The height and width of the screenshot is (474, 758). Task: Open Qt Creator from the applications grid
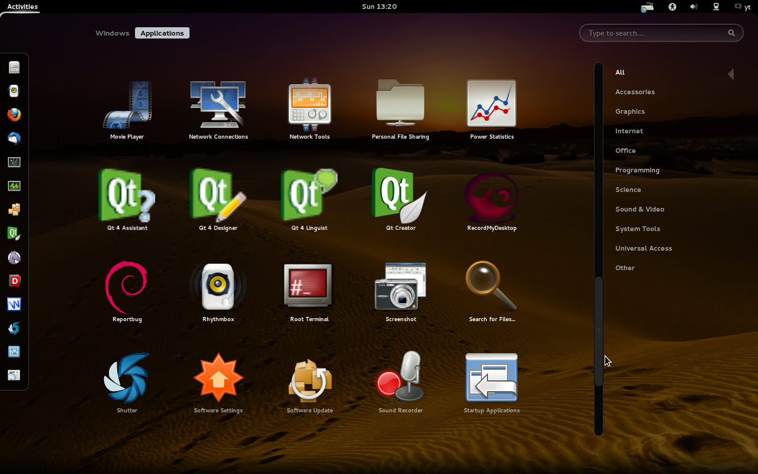(400, 196)
